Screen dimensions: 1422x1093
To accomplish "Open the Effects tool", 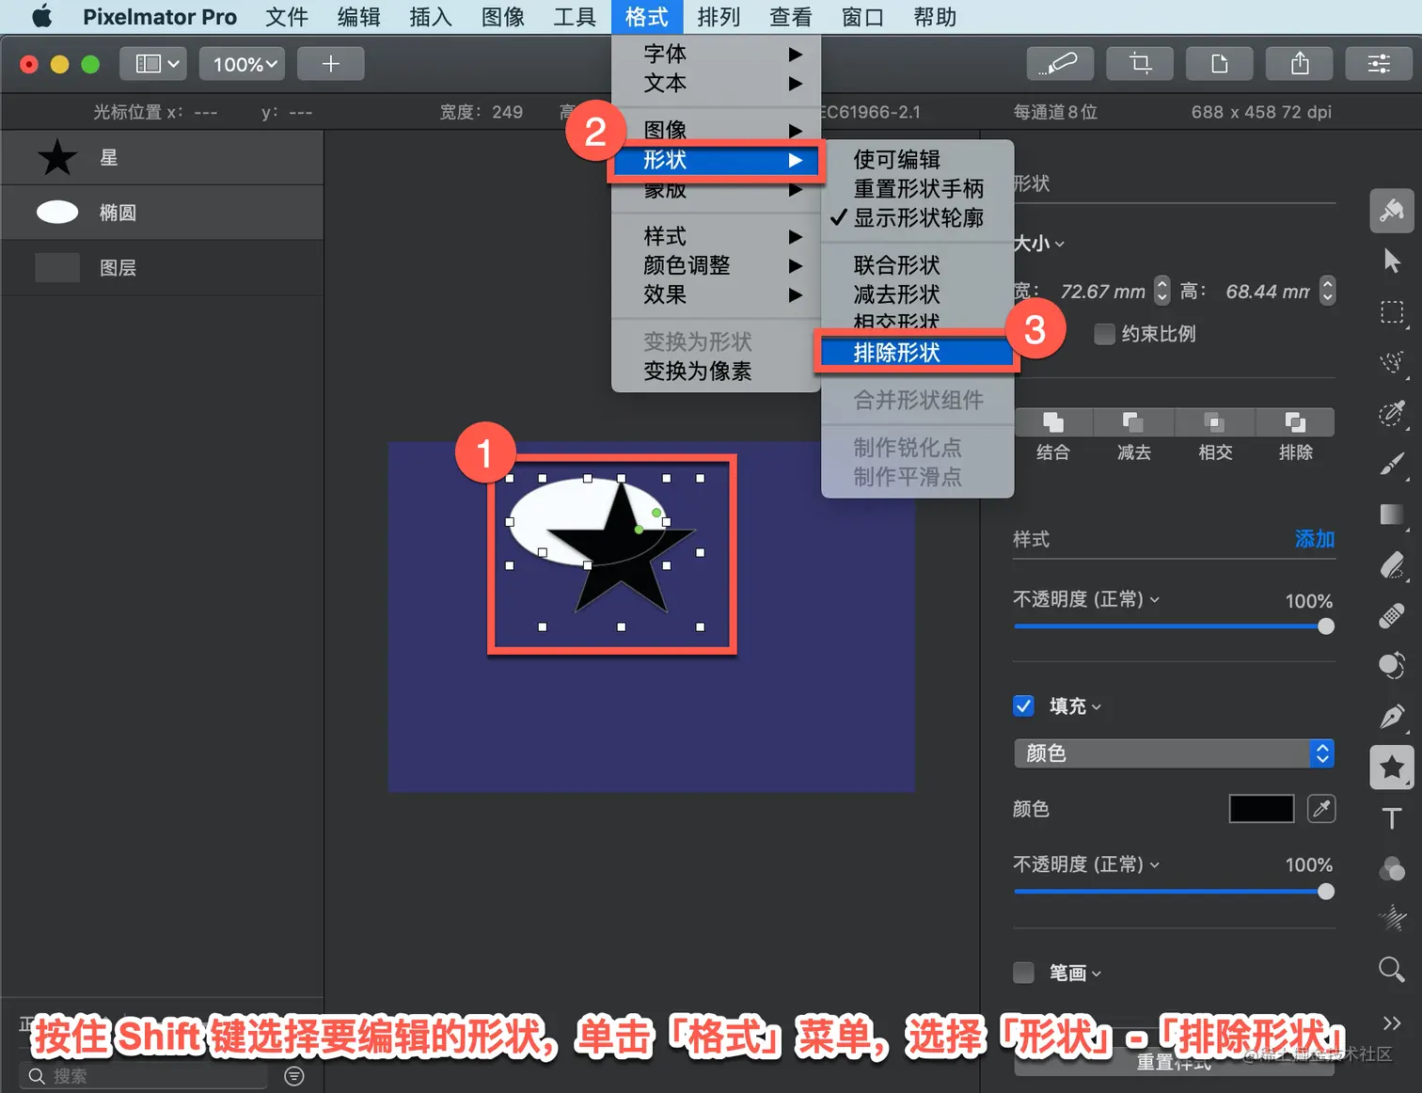I will tap(1392, 918).
